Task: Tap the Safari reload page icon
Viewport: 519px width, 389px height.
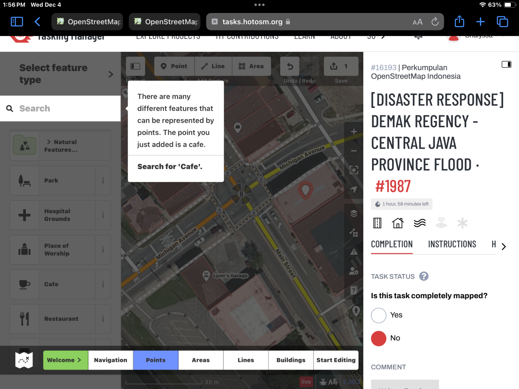Action: pos(435,22)
